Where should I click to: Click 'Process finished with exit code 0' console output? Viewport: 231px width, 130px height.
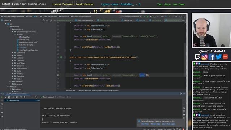pyautogui.click(x=59, y=123)
